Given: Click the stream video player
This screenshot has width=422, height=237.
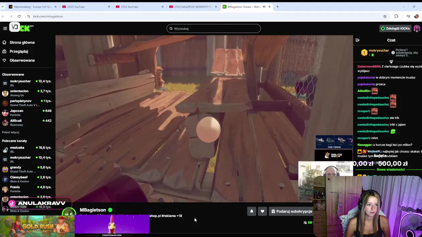Looking at the screenshot, I should pyautogui.click(x=204, y=118).
